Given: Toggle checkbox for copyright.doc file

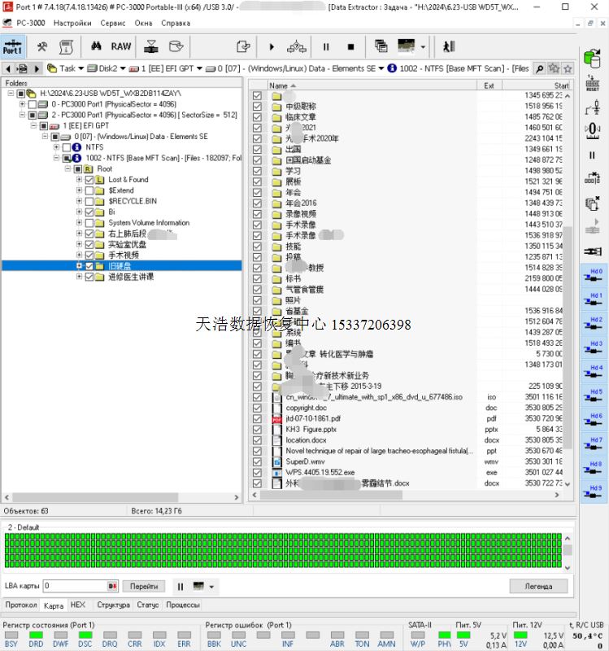Looking at the screenshot, I should pyautogui.click(x=258, y=408).
